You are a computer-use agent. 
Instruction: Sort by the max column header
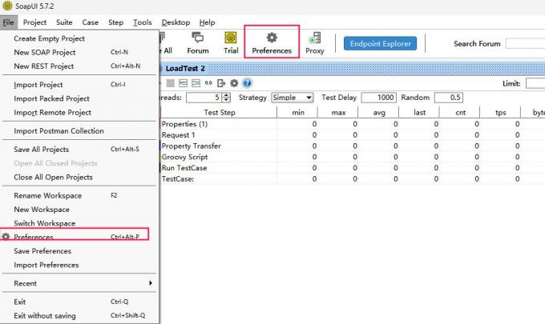(x=338, y=112)
